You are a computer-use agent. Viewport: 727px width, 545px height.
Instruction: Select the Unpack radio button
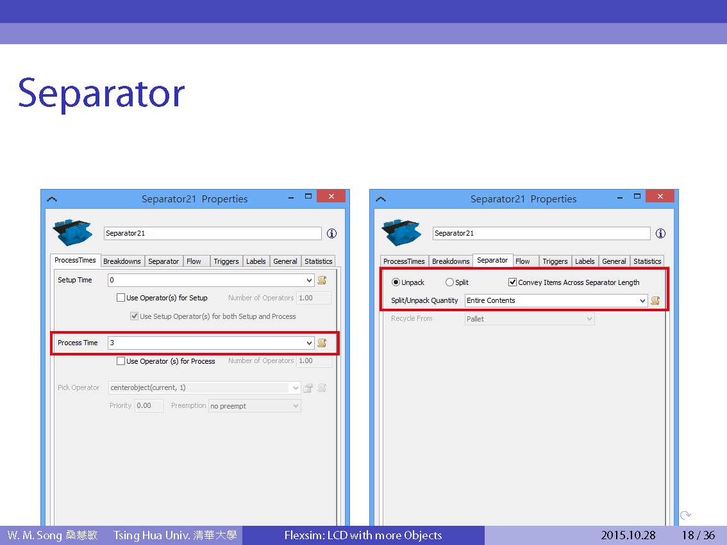[x=396, y=282]
